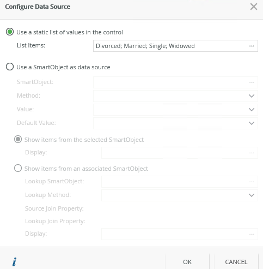
Task: Click the CANCEL button
Action: click(236, 262)
